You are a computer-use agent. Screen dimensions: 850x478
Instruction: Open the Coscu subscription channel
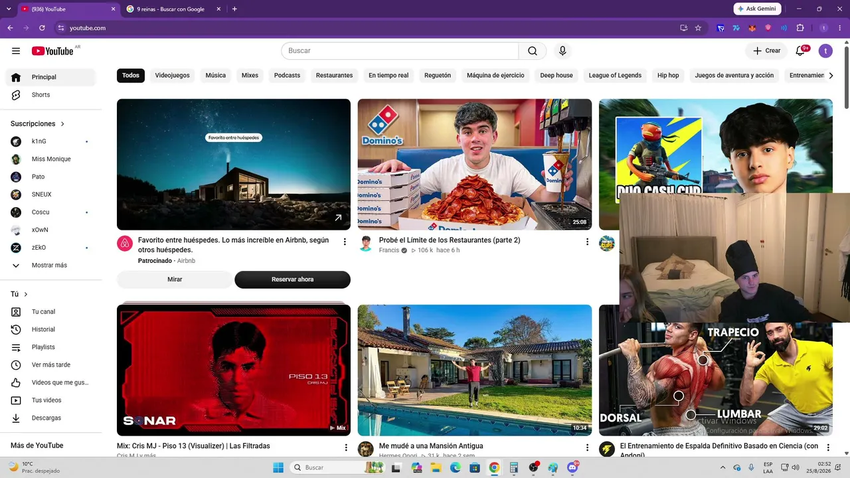tap(50, 212)
